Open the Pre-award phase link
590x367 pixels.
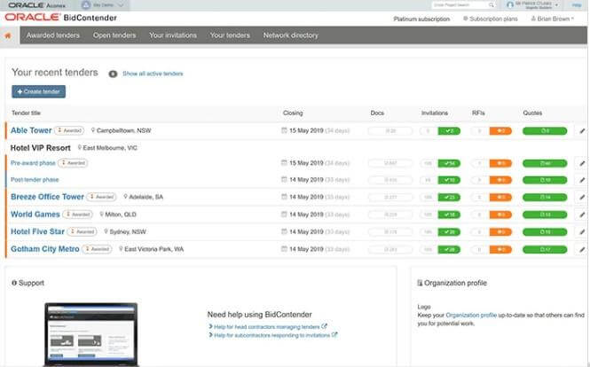click(33, 163)
